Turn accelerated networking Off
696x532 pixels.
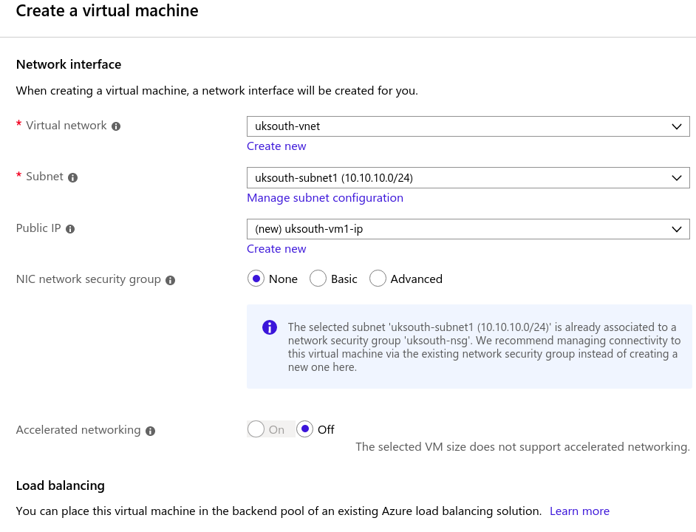(x=304, y=429)
